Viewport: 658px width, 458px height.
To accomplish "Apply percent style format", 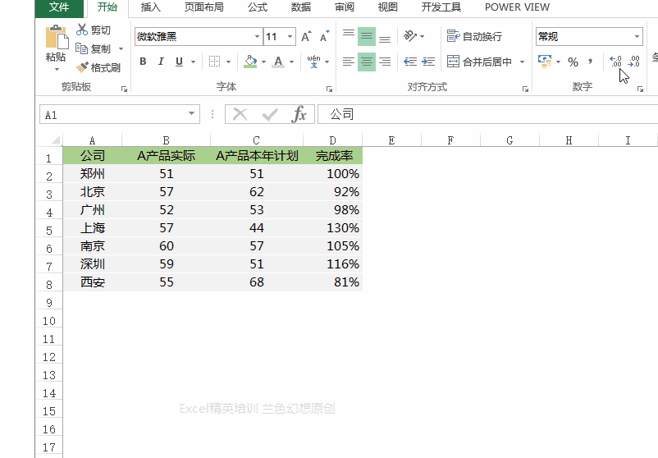I will pos(573,62).
